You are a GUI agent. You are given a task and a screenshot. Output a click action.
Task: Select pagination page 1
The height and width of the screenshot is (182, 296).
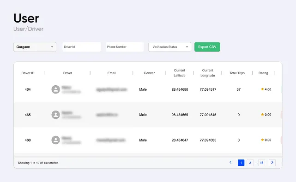[x=241, y=163]
